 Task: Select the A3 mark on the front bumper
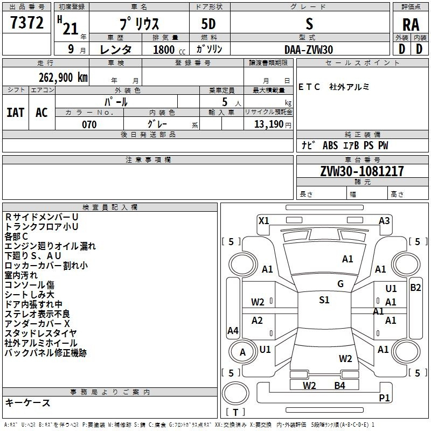[x=384, y=221]
